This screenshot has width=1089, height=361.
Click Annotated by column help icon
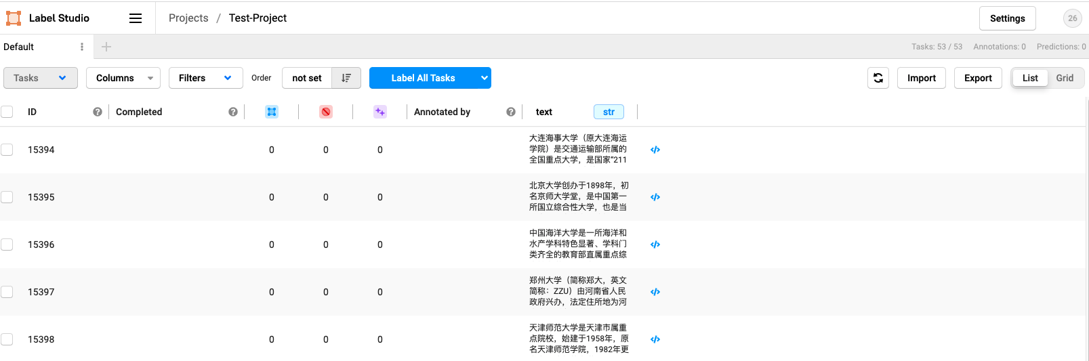511,112
